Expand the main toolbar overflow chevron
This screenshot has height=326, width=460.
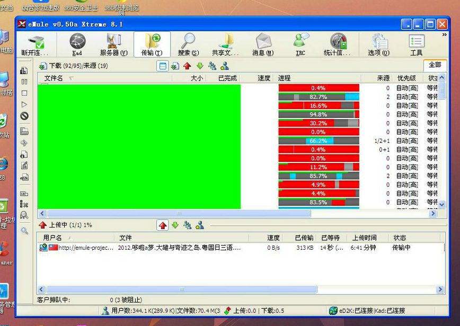pyautogui.click(x=445, y=35)
